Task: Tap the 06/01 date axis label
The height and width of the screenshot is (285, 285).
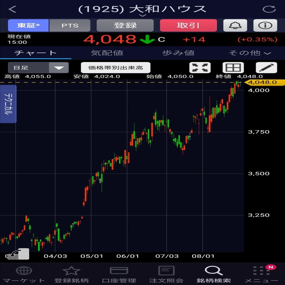Action: [128, 256]
